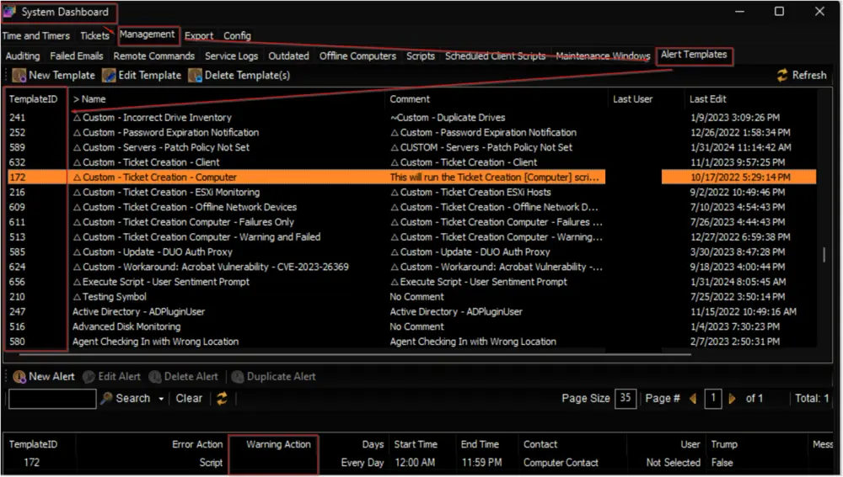Click the Page number field
This screenshot has width=843, height=477.
pyautogui.click(x=713, y=398)
